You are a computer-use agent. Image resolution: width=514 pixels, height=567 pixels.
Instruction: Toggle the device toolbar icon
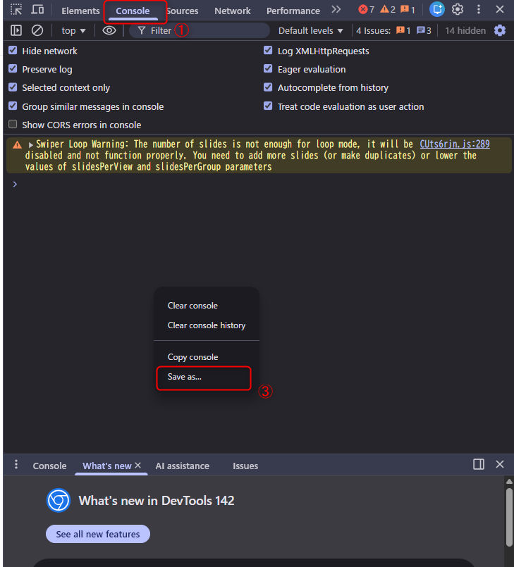pos(37,10)
